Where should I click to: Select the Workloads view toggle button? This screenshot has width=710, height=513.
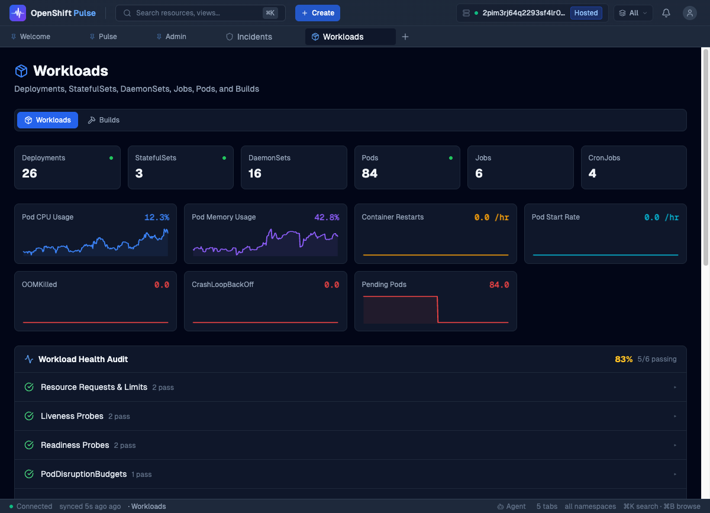(47, 120)
